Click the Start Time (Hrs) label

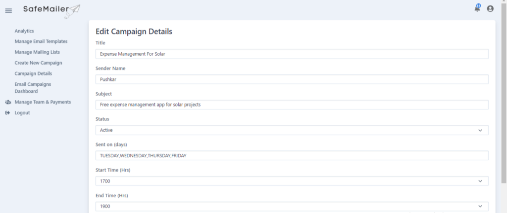pos(113,170)
